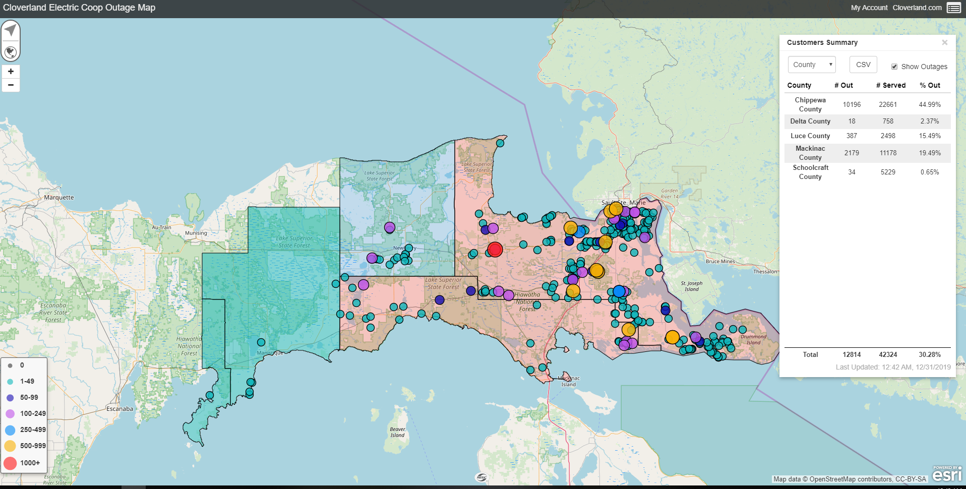Open the My Account link
Screen dimensions: 966x489
coord(869,8)
